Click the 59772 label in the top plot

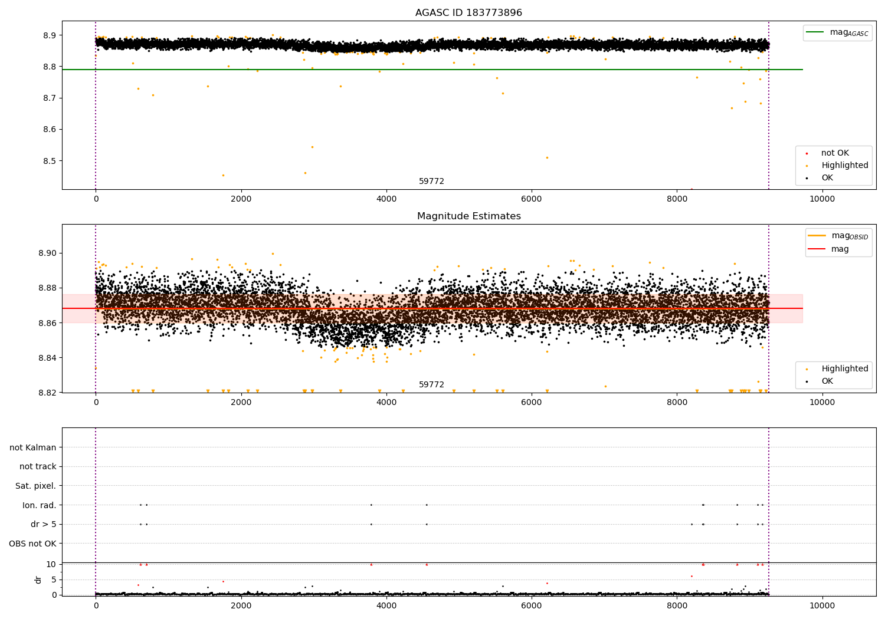(x=431, y=182)
